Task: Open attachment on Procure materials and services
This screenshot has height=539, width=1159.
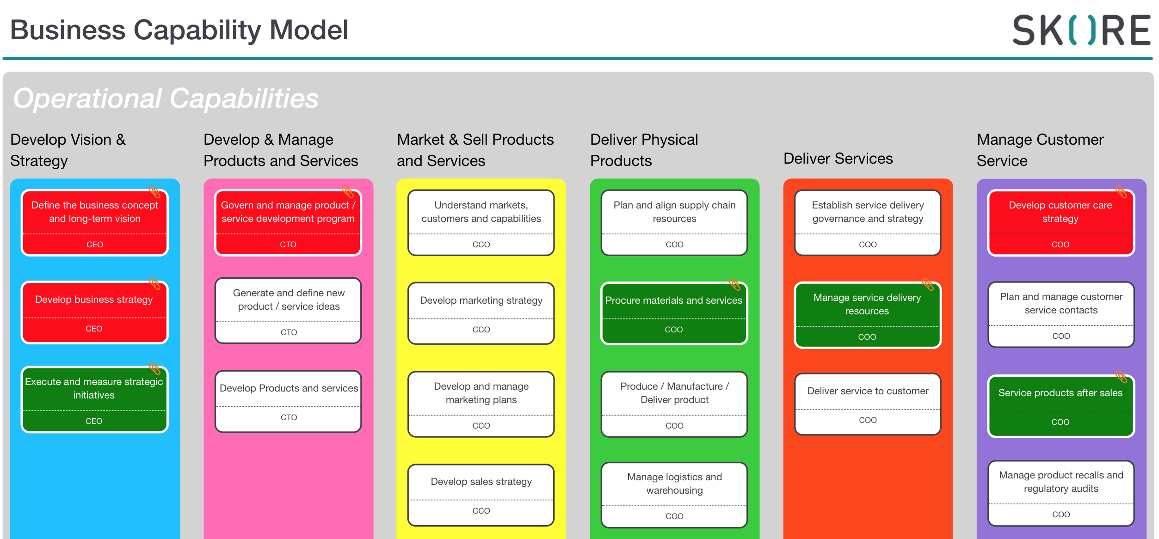Action: (734, 284)
